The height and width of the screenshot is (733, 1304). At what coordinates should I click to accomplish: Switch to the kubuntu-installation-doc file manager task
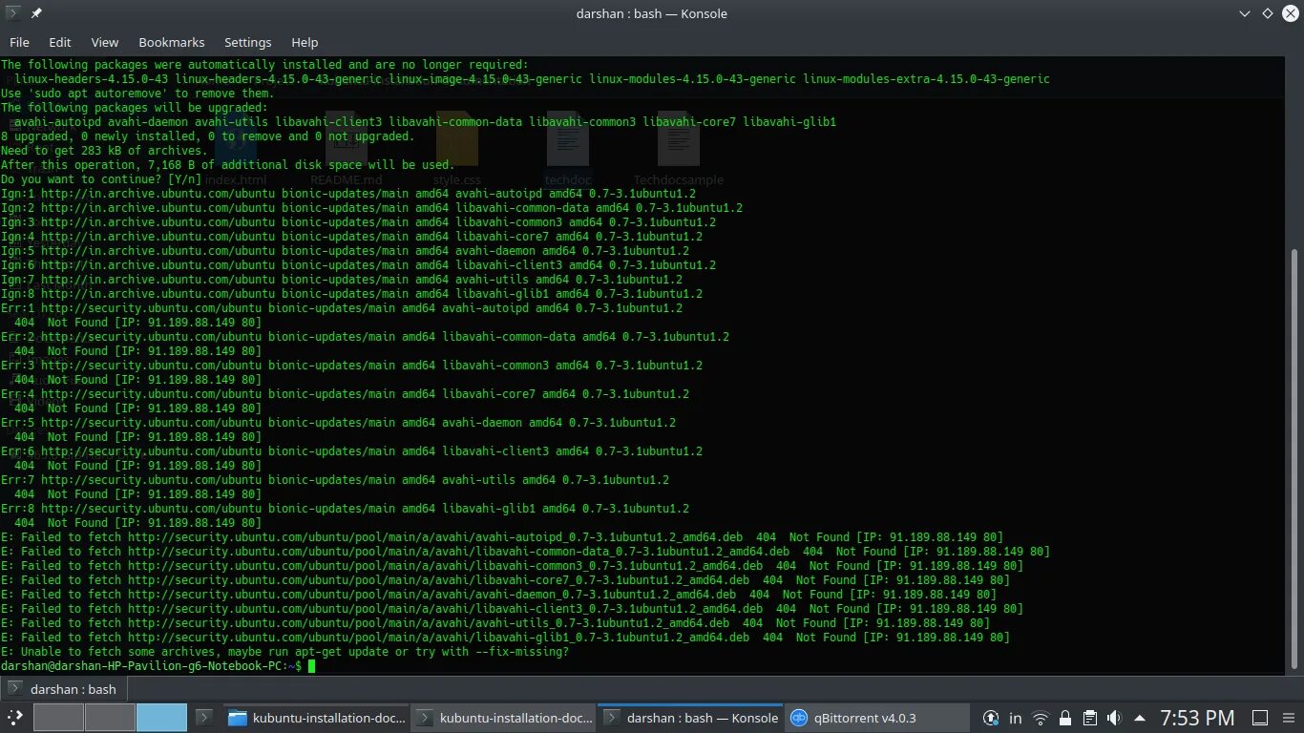coord(317,718)
